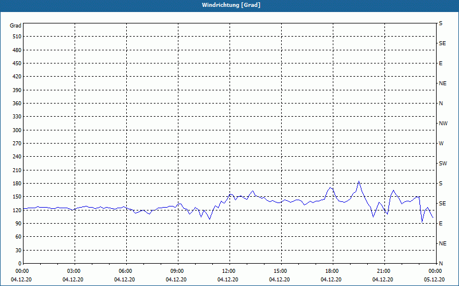Viewport: 459px width, 286px height.
Task: Select the 330 tick label
Action: point(17,117)
